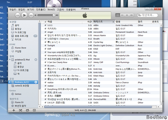Collapse the polabear의 iPad device tree
Viewport: 168px width, 120px height.
tap(10, 59)
